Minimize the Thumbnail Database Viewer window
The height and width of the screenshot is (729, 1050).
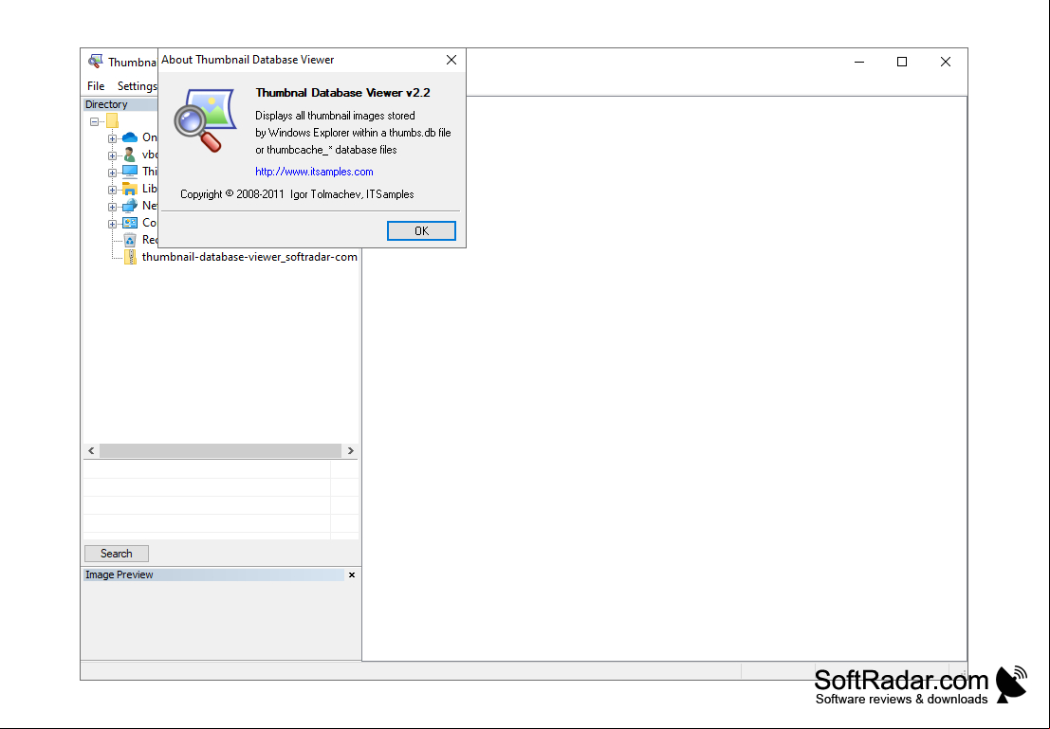point(859,62)
